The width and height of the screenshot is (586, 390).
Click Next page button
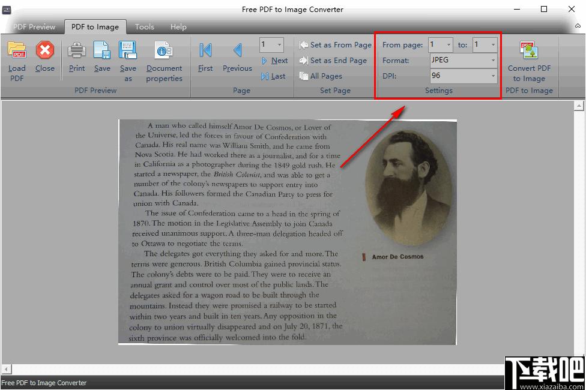(x=274, y=61)
